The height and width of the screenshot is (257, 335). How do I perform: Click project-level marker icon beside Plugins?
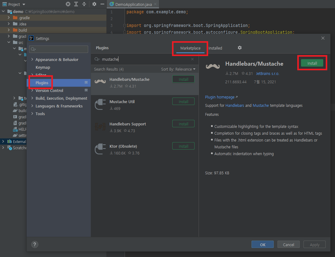point(86,83)
